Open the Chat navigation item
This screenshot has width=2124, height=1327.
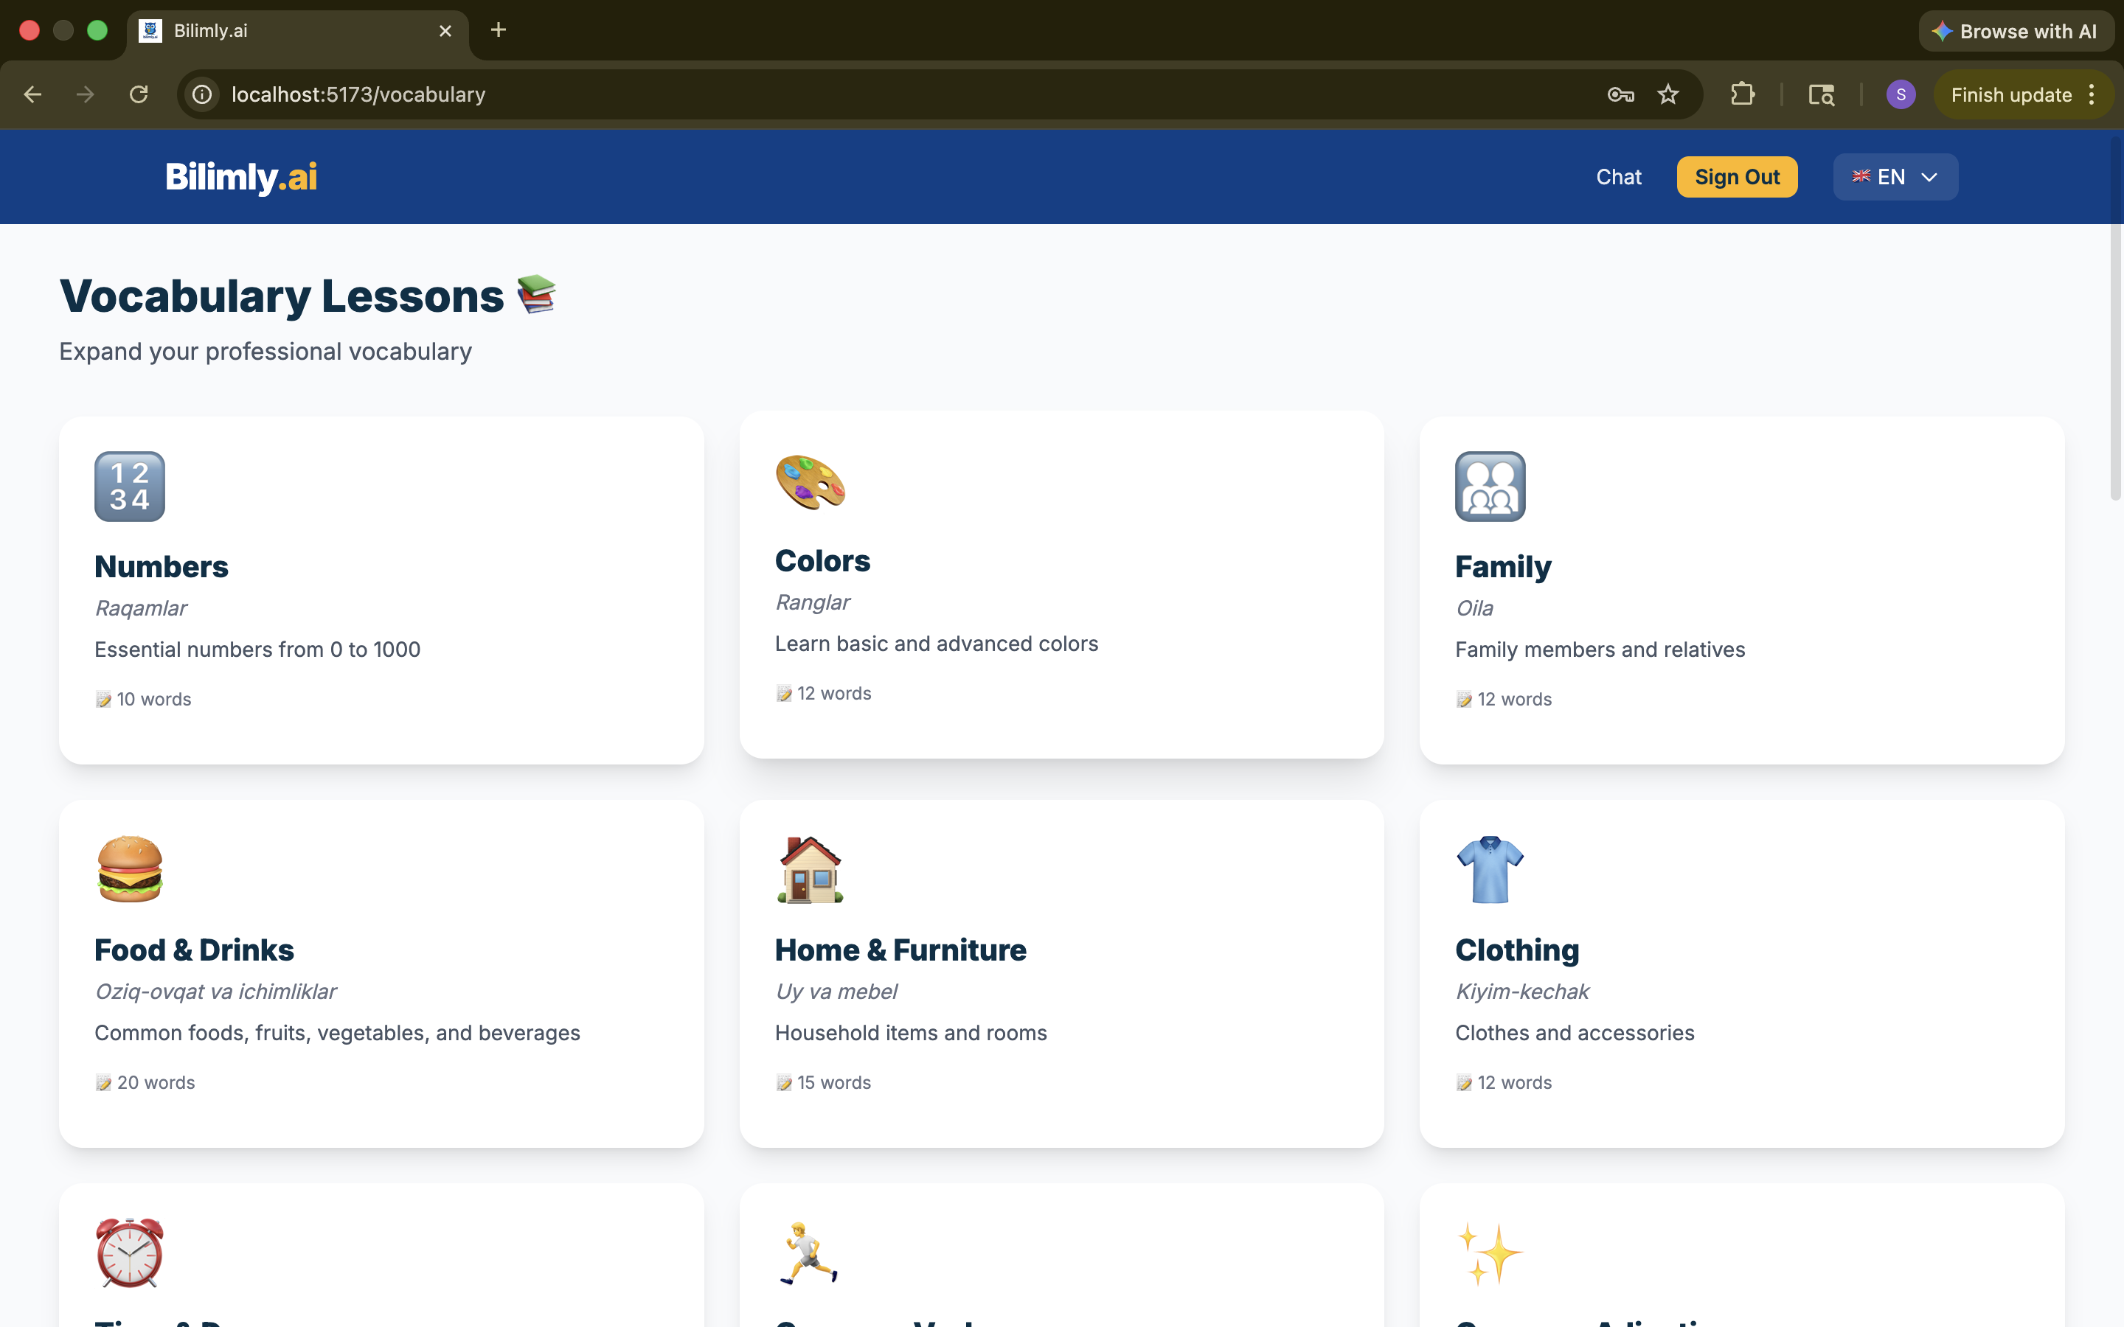point(1617,176)
